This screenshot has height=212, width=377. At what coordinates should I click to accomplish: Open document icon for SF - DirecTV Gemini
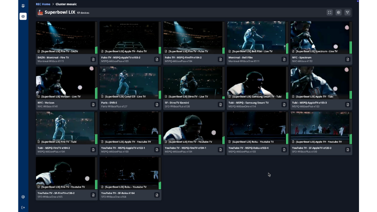221,104
